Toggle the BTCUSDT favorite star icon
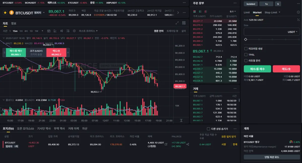Viewport: 302px width, 163px height. click(5, 13)
